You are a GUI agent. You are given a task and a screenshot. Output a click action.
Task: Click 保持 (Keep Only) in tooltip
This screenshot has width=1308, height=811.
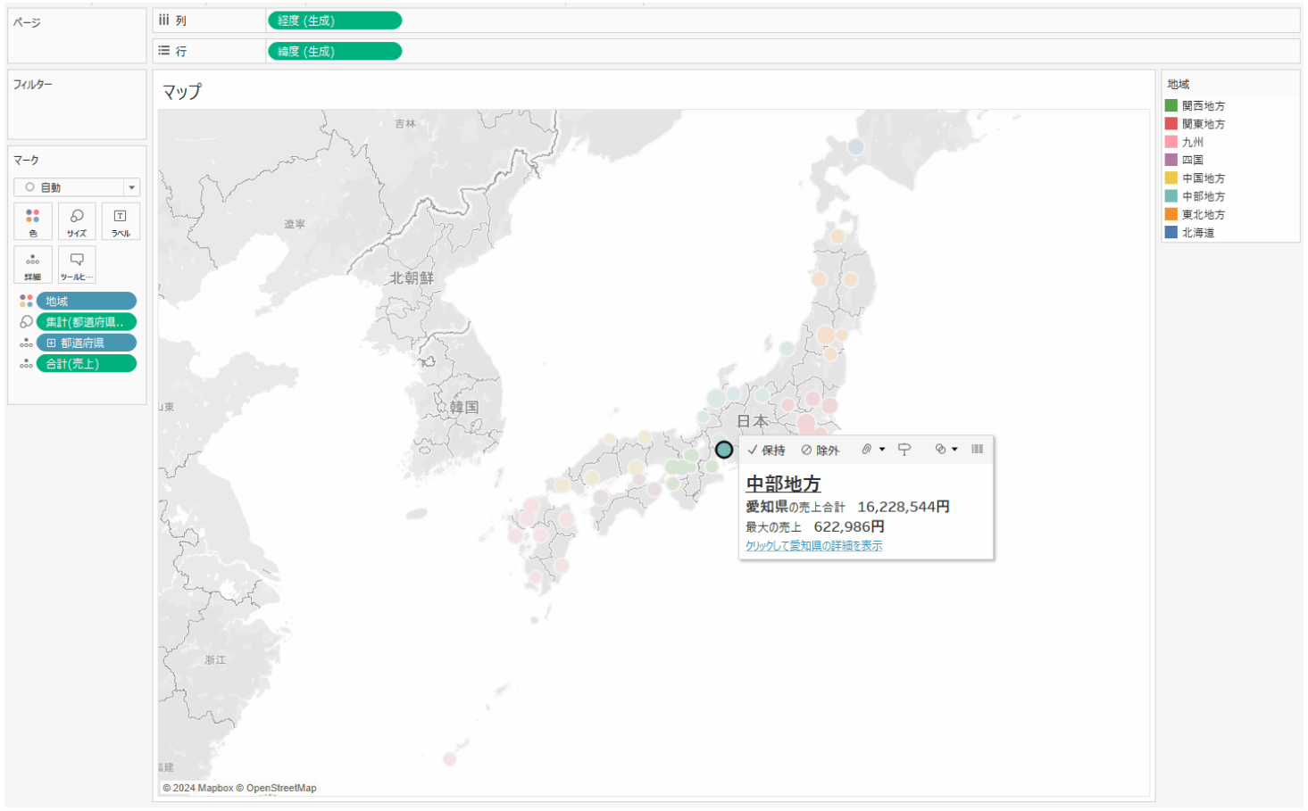point(767,451)
